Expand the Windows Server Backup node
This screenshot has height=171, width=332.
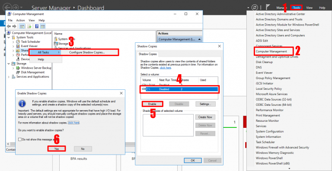point(13,68)
